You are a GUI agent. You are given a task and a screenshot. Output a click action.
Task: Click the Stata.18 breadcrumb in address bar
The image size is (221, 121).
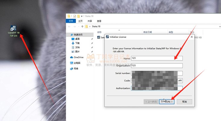(96, 26)
